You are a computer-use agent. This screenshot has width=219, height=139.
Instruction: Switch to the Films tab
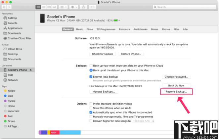click(90, 29)
